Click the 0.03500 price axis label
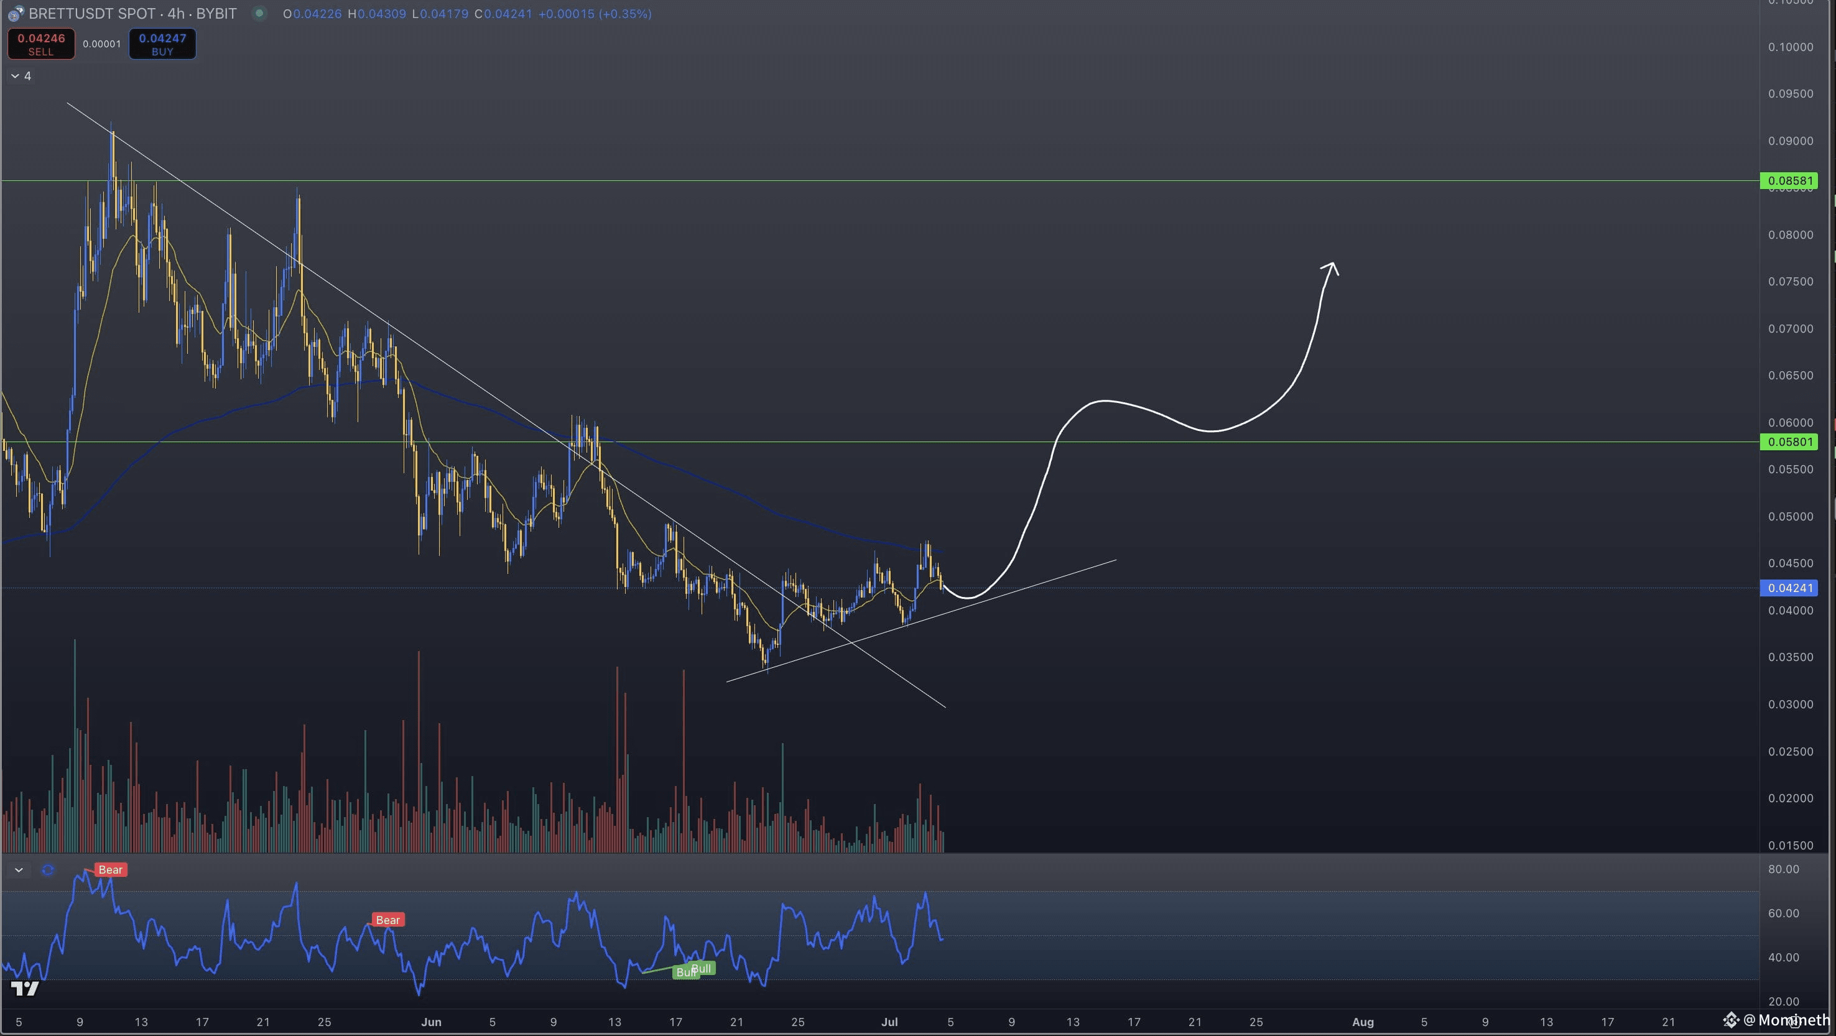The height and width of the screenshot is (1036, 1836). pyautogui.click(x=1791, y=657)
